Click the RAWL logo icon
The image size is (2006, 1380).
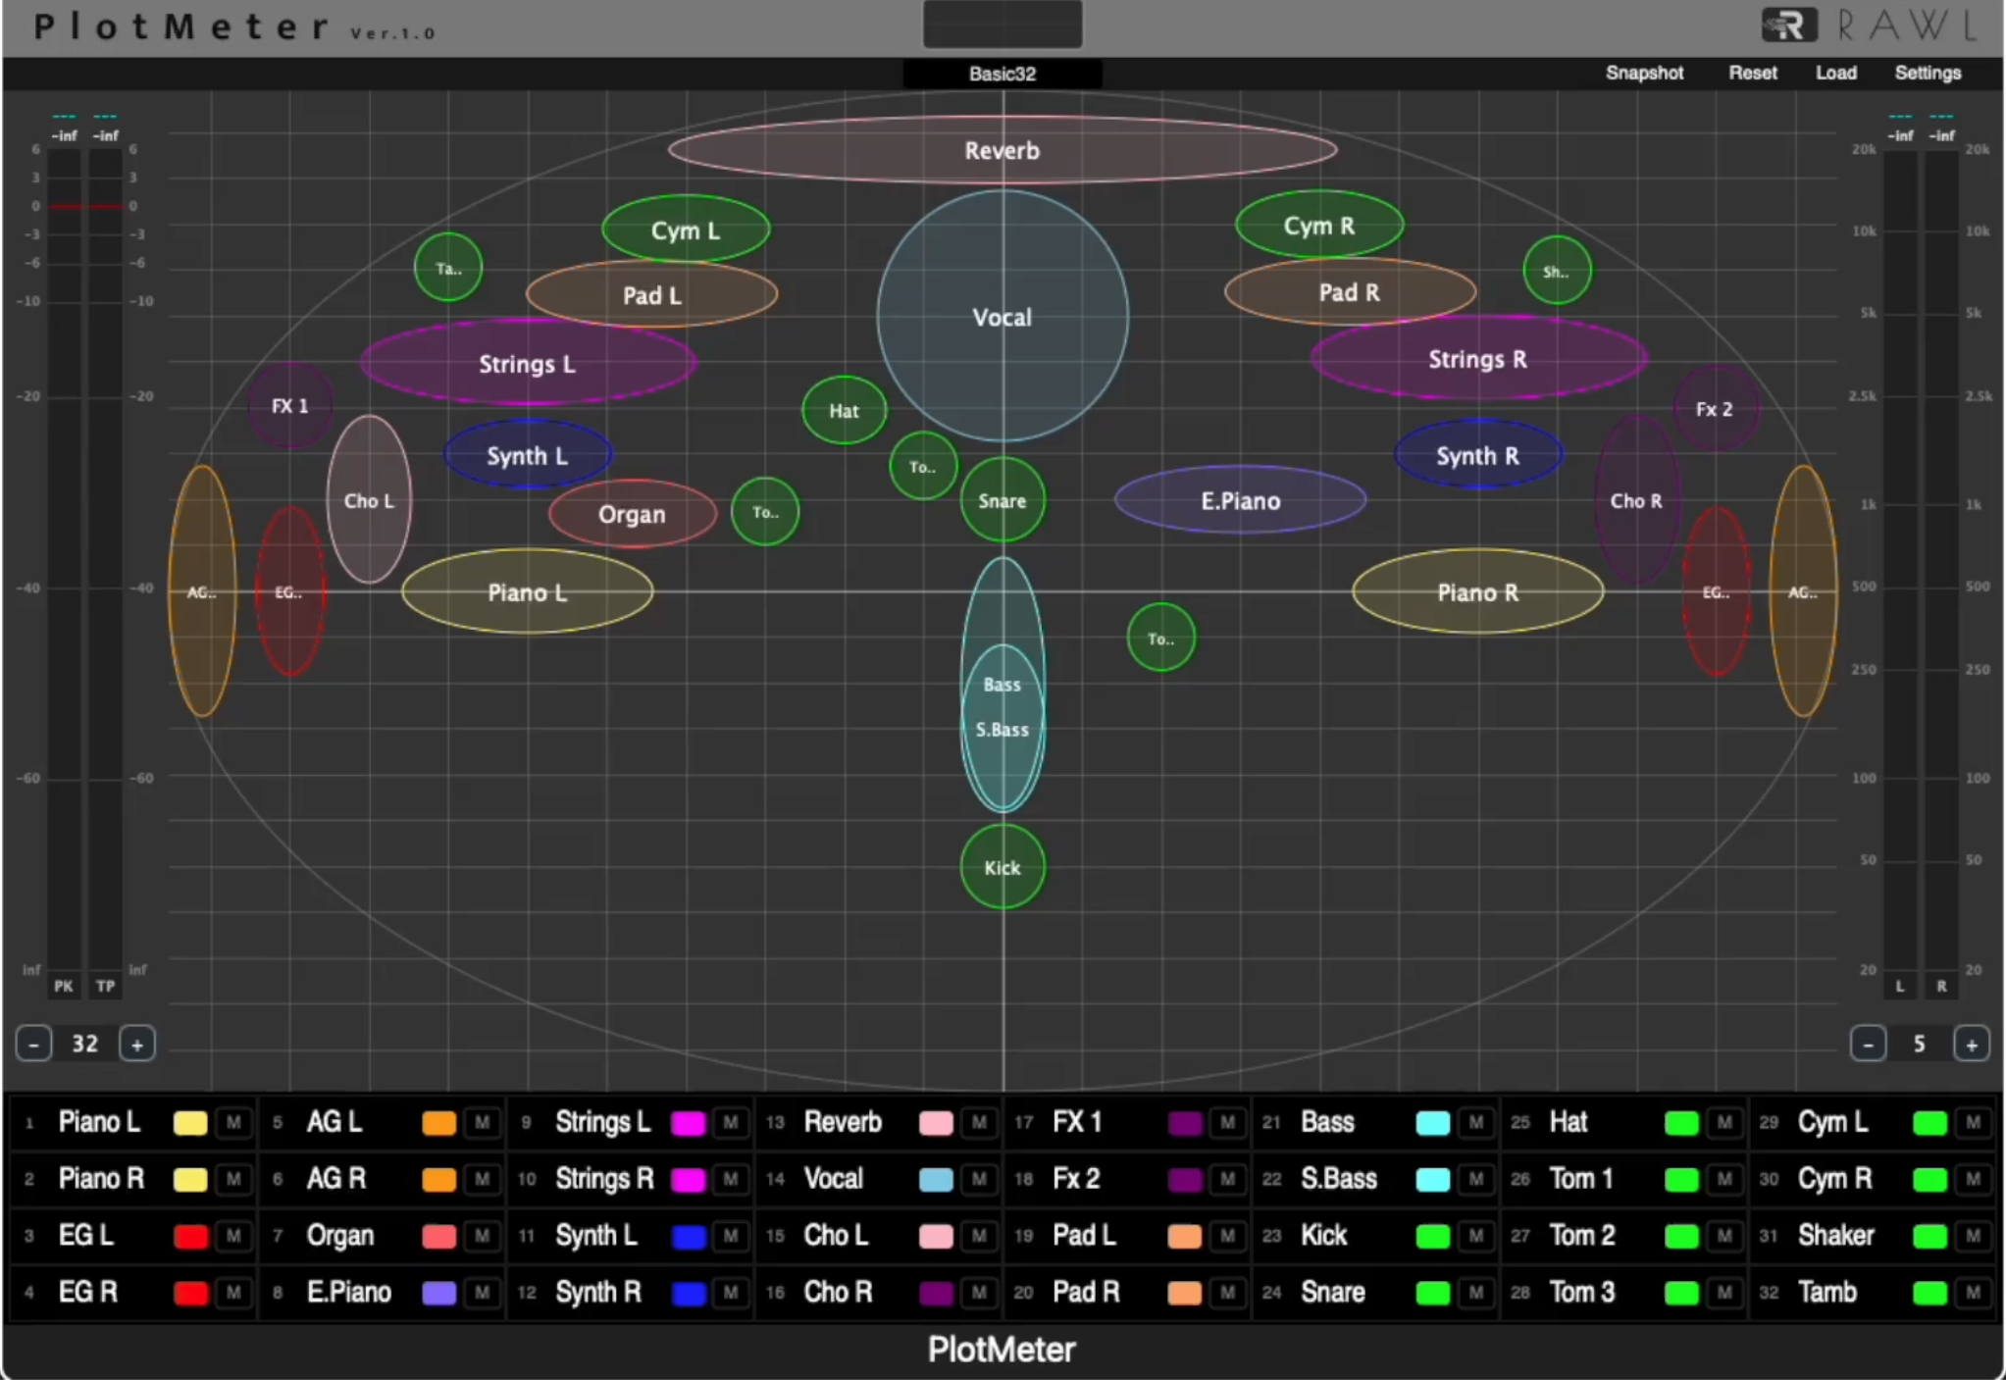coord(1788,25)
